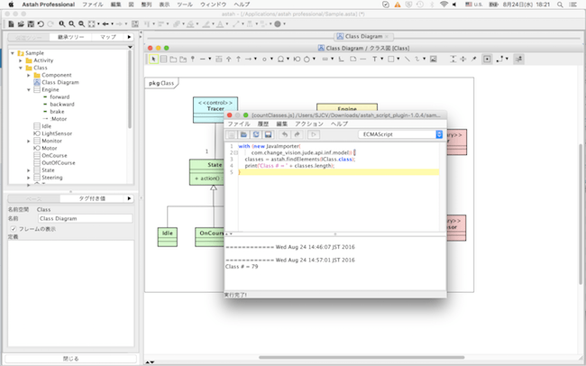Click the save icon in script editor
The image size is (586, 366).
[268, 134]
